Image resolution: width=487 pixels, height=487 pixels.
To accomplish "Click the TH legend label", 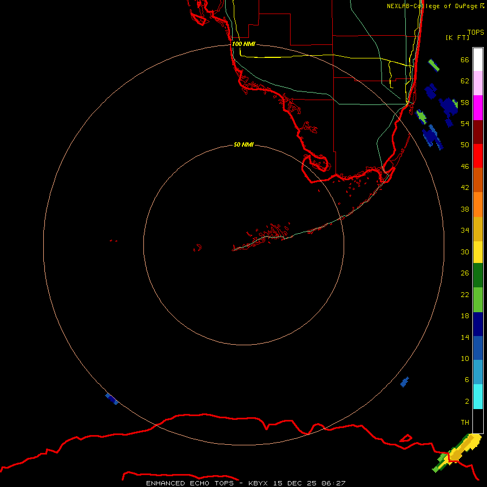I will point(465,422).
